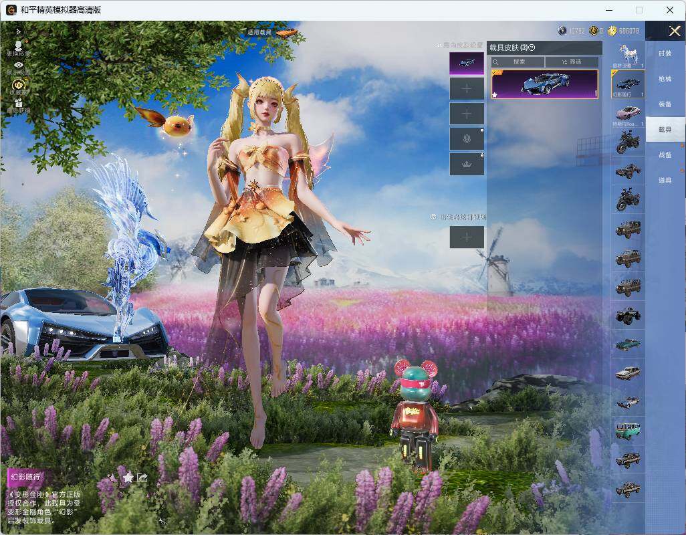Image resolution: width=686 pixels, height=535 pixels.
Task: Click the locked mask emblem slot
Action: (467, 139)
